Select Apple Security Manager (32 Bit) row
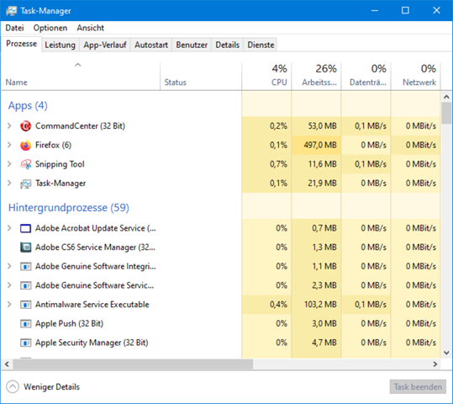The height and width of the screenshot is (404, 453). (x=221, y=343)
